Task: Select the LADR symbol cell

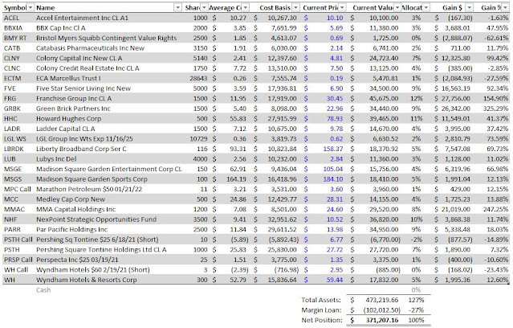Action: (x=12, y=129)
